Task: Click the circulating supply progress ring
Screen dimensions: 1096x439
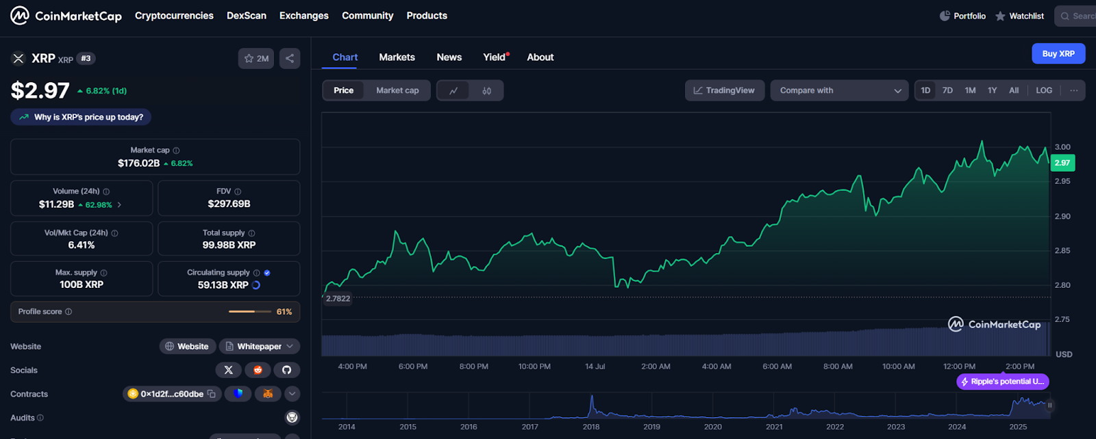Action: click(256, 285)
